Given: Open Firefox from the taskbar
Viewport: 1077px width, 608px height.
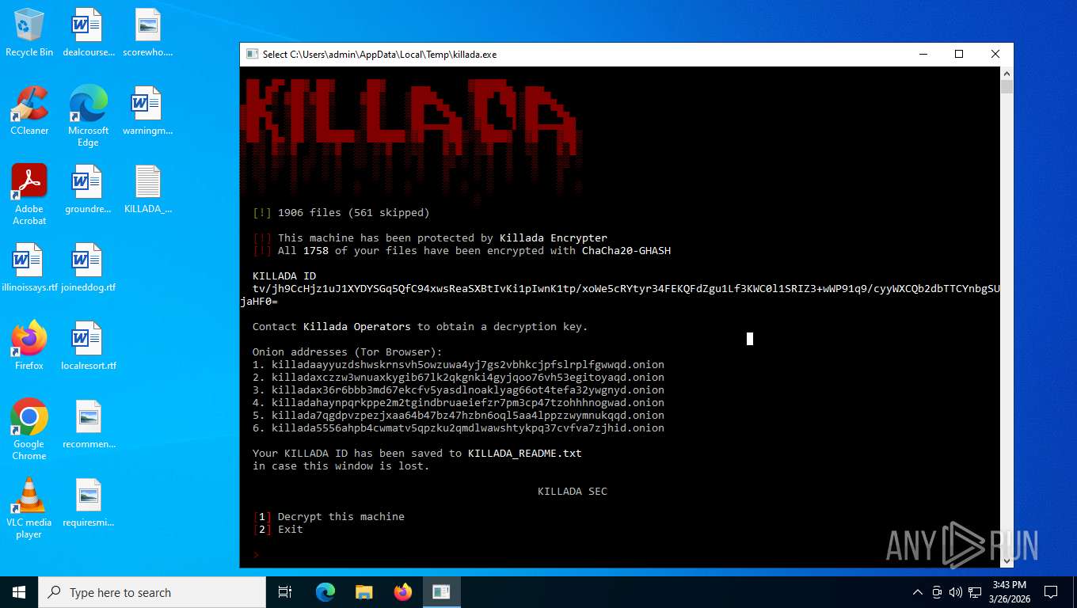Looking at the screenshot, I should click(403, 592).
